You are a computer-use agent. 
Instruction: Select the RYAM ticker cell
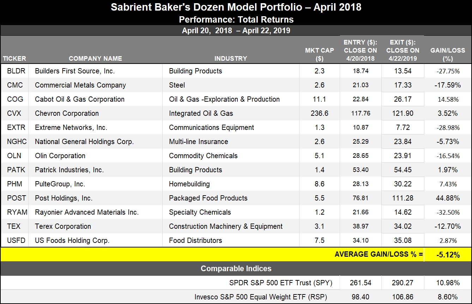(x=17, y=212)
